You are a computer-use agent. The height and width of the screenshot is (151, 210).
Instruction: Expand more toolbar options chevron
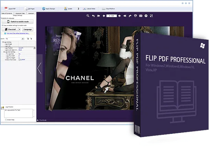click(x=78, y=9)
